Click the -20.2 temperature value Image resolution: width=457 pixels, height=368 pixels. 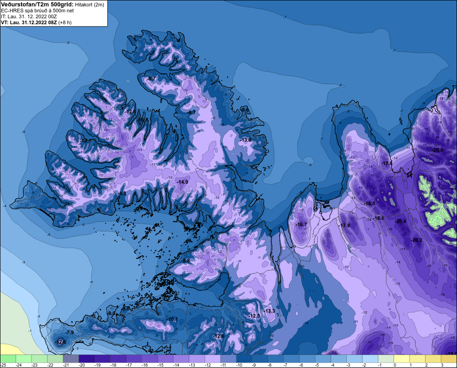coord(416,240)
